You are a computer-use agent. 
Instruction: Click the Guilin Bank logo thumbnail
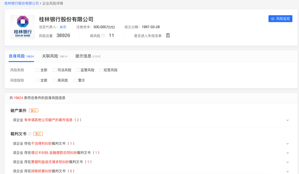pos(22,27)
